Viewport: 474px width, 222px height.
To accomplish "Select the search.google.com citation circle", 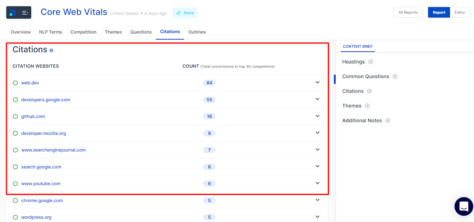I will pyautogui.click(x=15, y=167).
